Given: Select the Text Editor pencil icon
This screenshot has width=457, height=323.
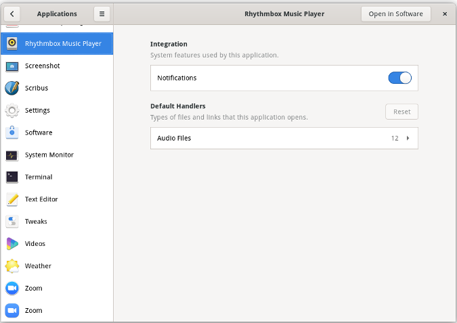Looking at the screenshot, I should tap(12, 199).
